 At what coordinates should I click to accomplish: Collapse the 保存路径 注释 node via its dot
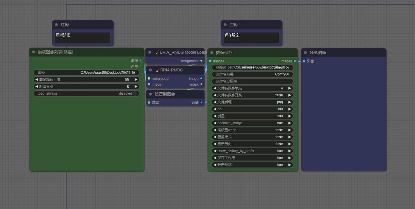coord(225,25)
